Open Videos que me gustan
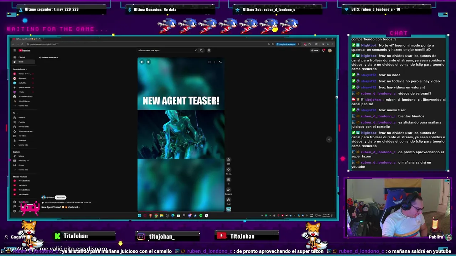The image size is (456, 256). coord(24,131)
